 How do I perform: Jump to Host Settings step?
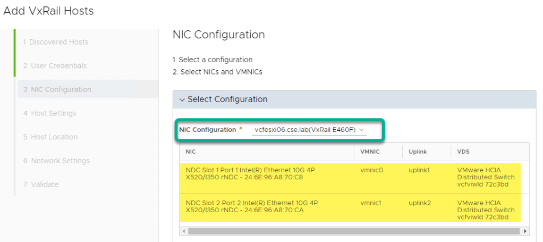[49, 113]
